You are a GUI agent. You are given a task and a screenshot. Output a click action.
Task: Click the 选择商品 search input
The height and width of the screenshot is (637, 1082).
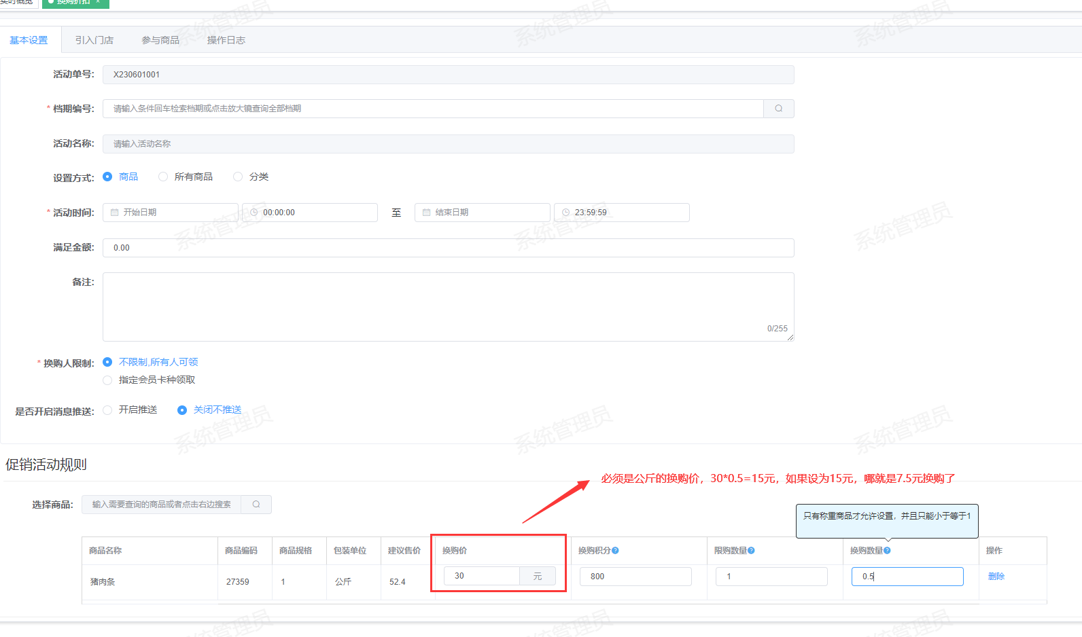[x=162, y=505]
